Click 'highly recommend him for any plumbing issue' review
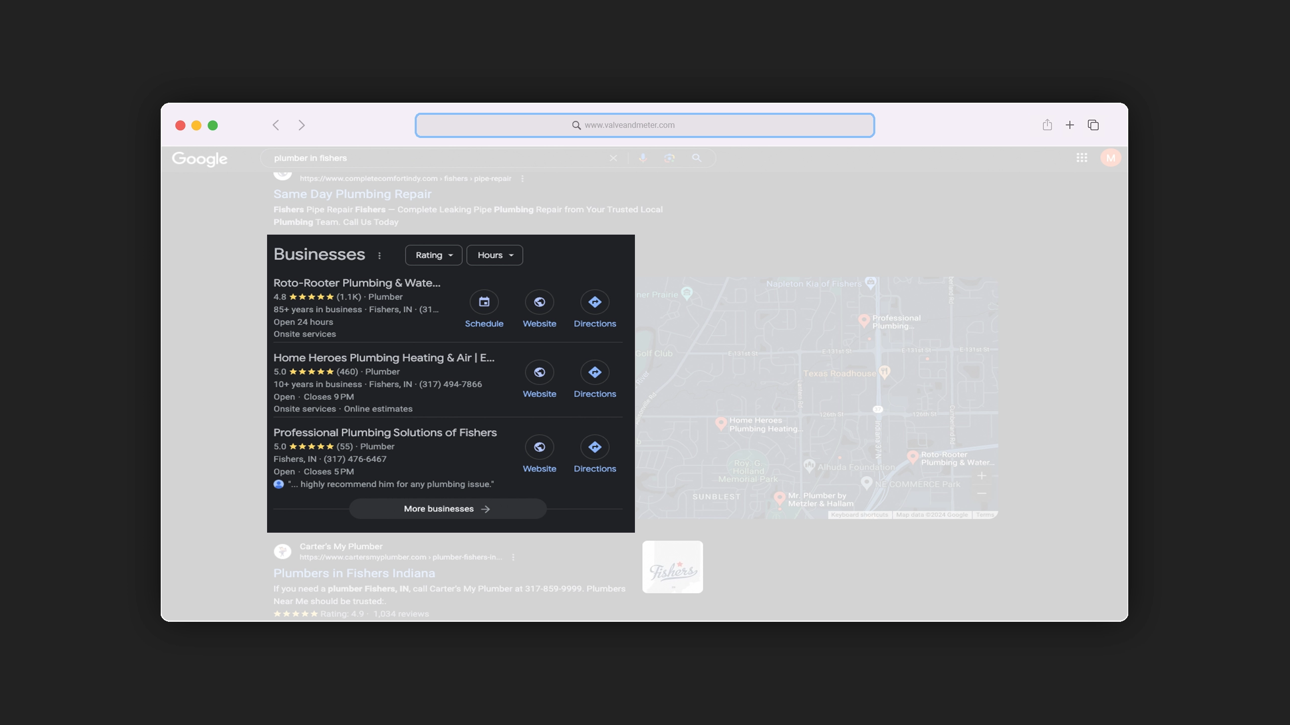Viewport: 1290px width, 725px height. pos(391,484)
